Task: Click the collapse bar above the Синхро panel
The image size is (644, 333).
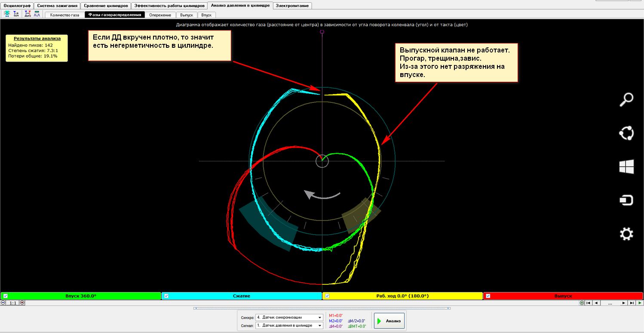Action: tap(322, 308)
